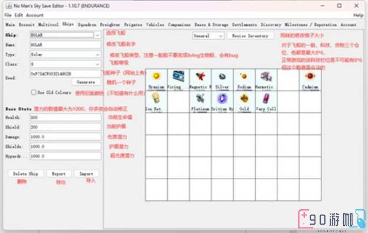368x233 pixels.
Task: Open the File menu
Action: pos(8,15)
